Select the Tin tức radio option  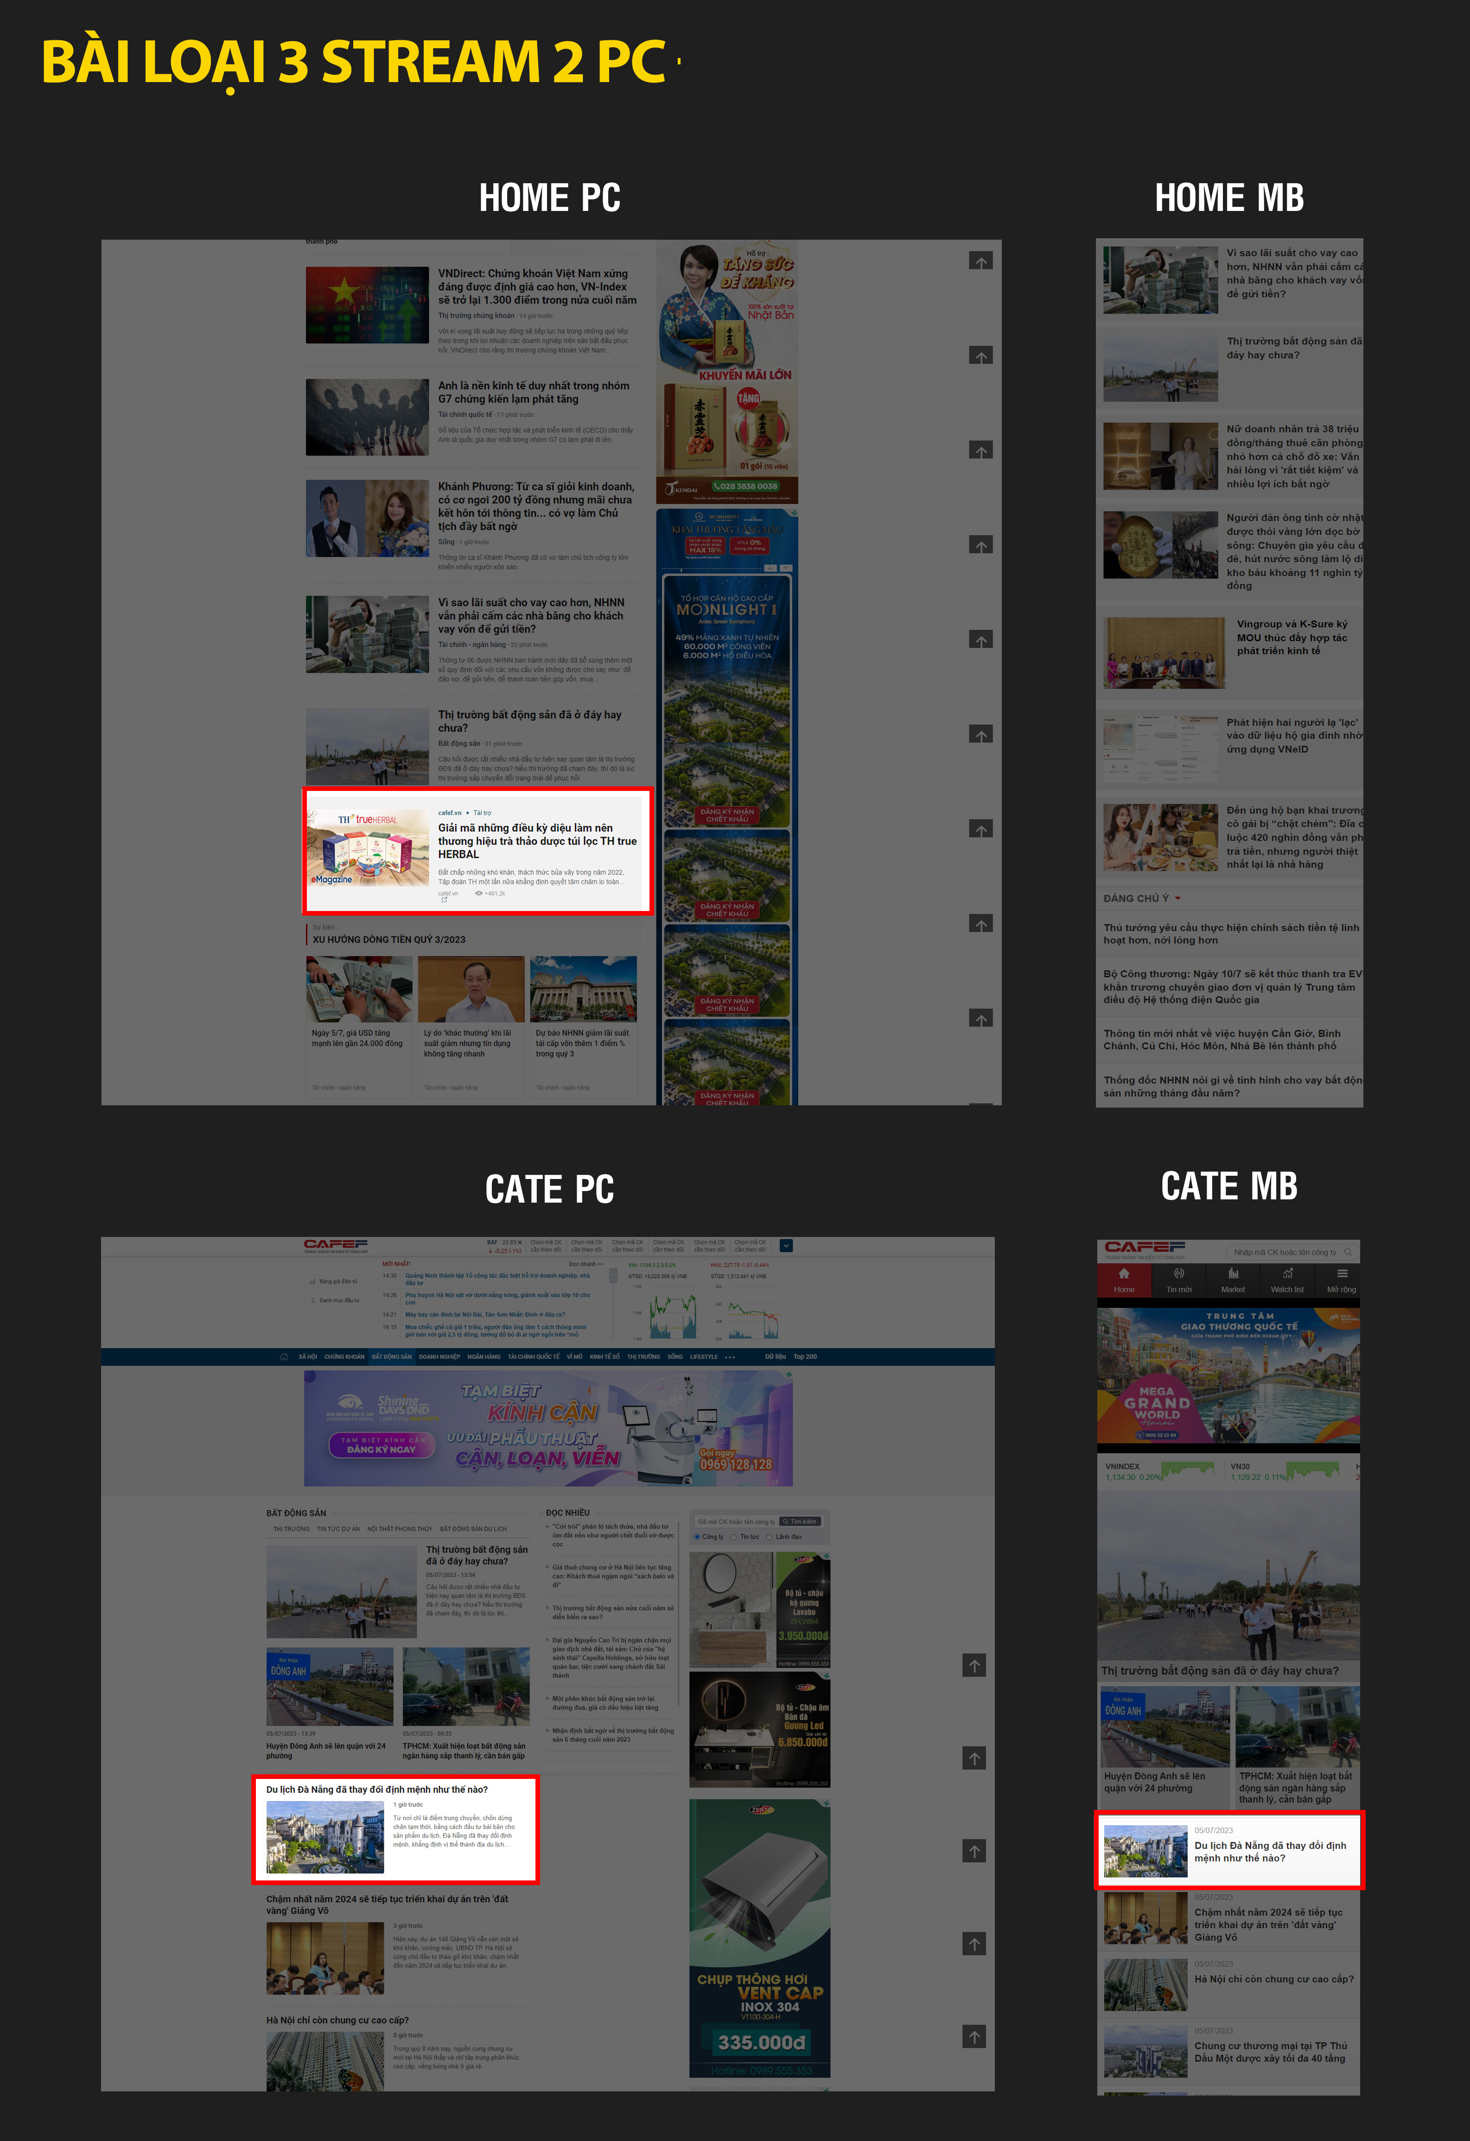click(734, 1536)
